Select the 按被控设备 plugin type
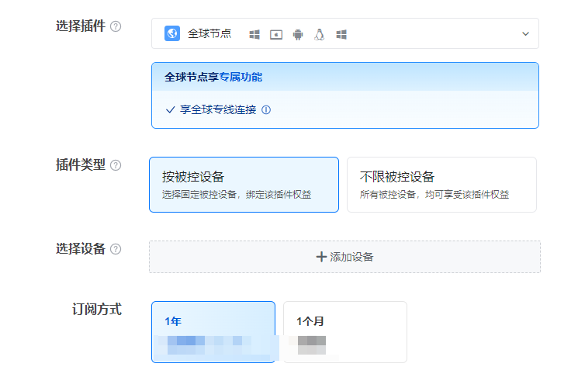The image size is (578, 367). point(244,185)
